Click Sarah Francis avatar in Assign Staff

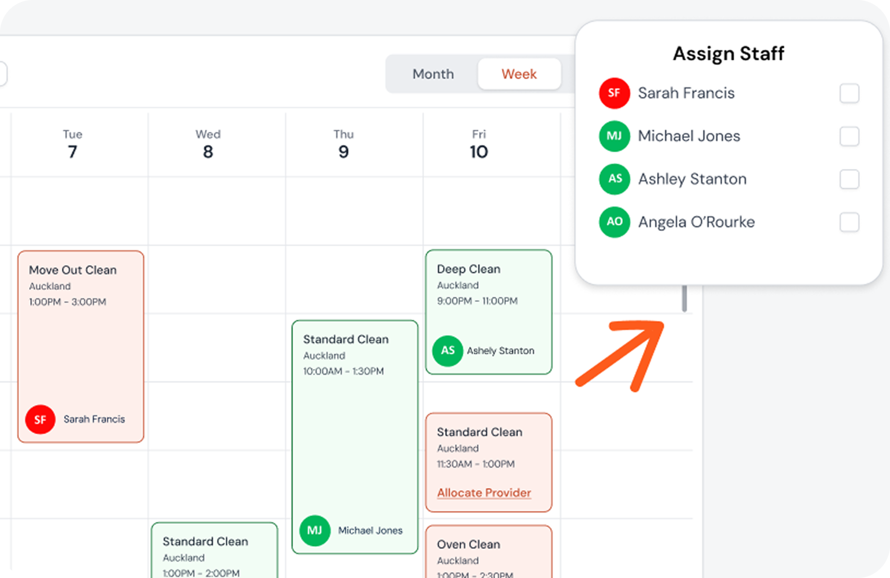614,93
